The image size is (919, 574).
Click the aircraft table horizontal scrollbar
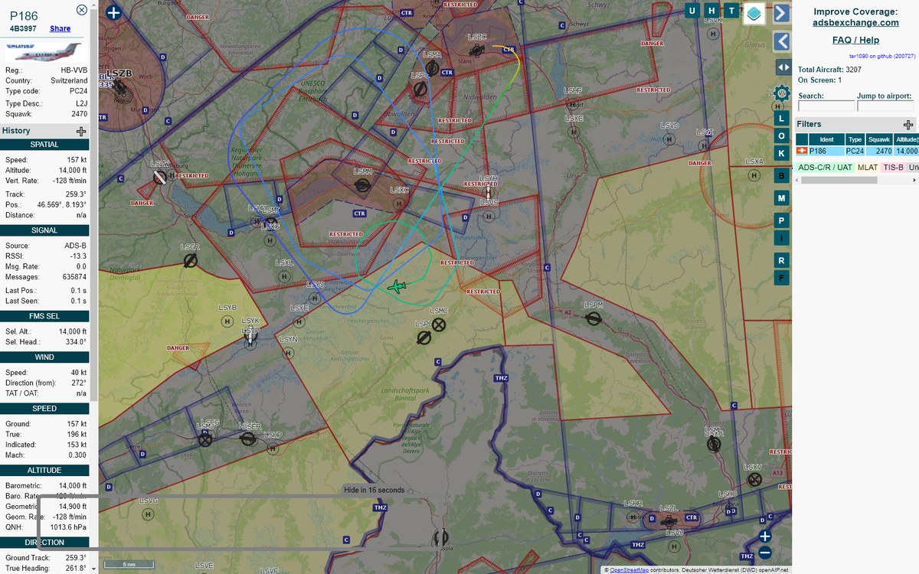(x=840, y=181)
